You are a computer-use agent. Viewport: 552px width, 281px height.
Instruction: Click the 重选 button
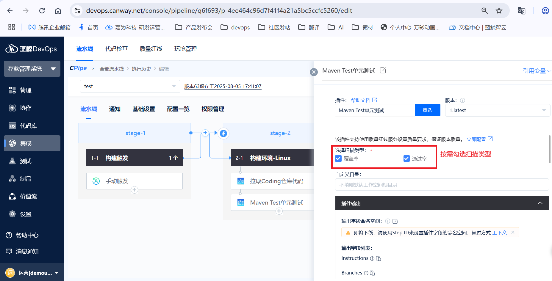click(427, 110)
